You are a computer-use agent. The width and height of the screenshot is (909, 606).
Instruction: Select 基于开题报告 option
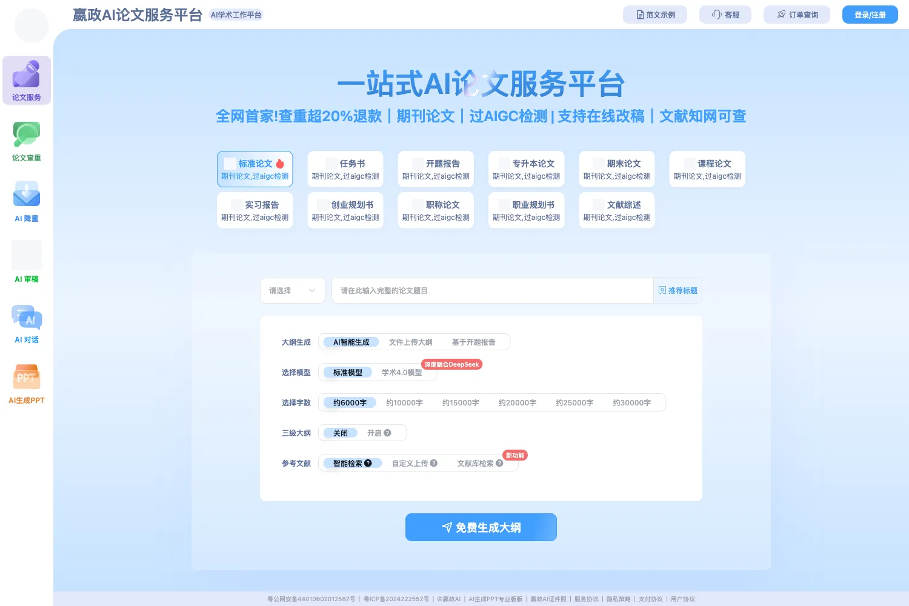tap(474, 342)
